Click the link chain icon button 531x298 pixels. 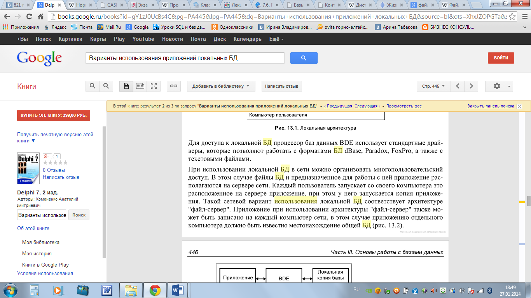pos(174,86)
